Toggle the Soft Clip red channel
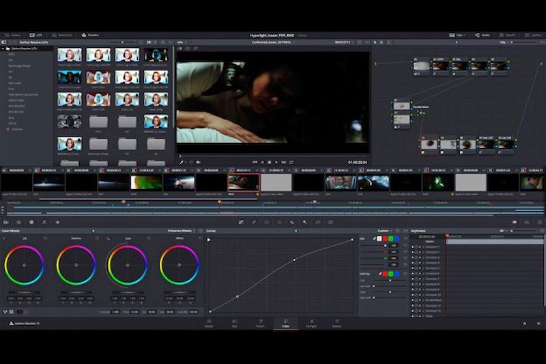 coord(385,274)
